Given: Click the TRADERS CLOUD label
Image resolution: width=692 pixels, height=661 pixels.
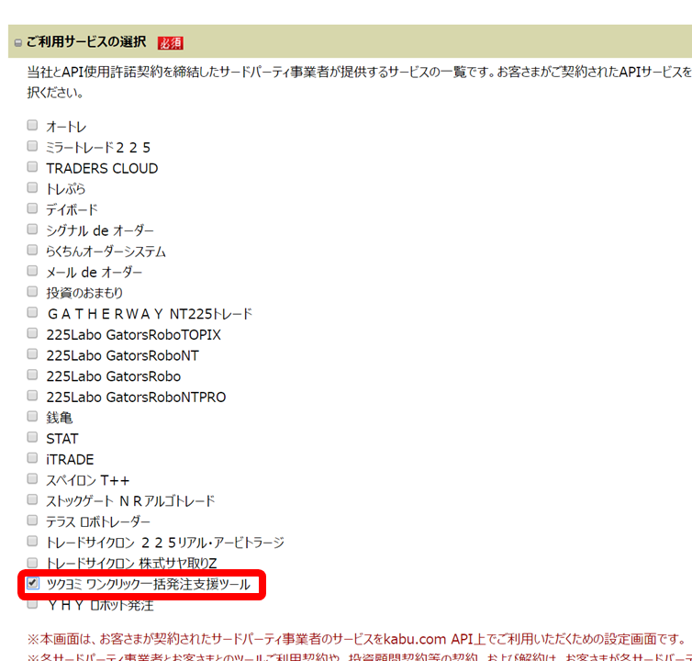Looking at the screenshot, I should (x=102, y=168).
